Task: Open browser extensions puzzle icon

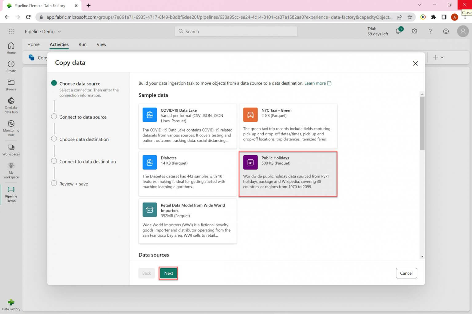Action: click(x=434, y=17)
